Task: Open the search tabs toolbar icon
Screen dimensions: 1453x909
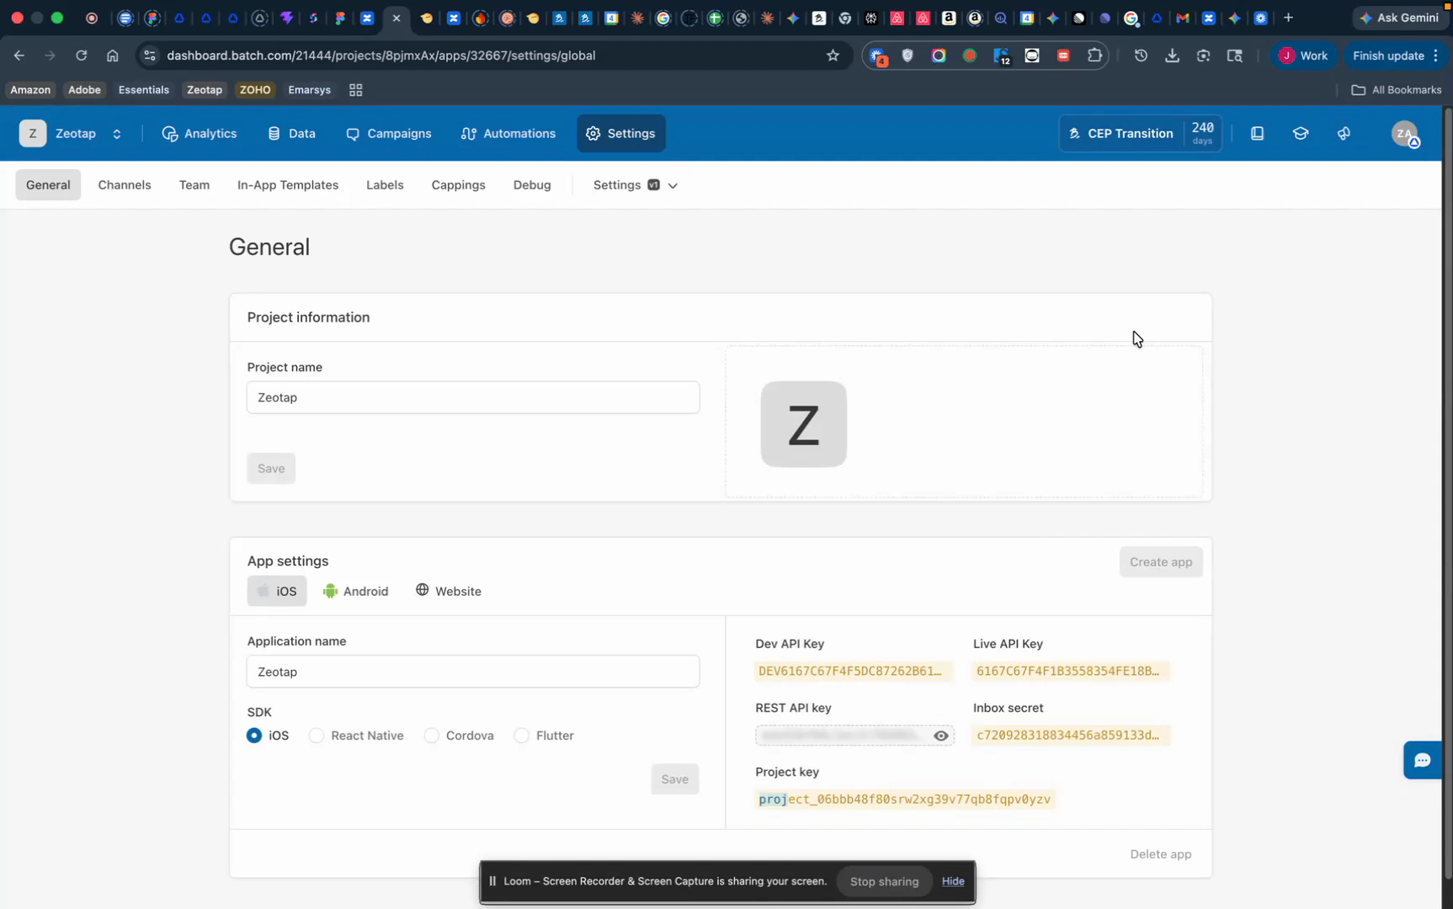Action: click(1234, 56)
